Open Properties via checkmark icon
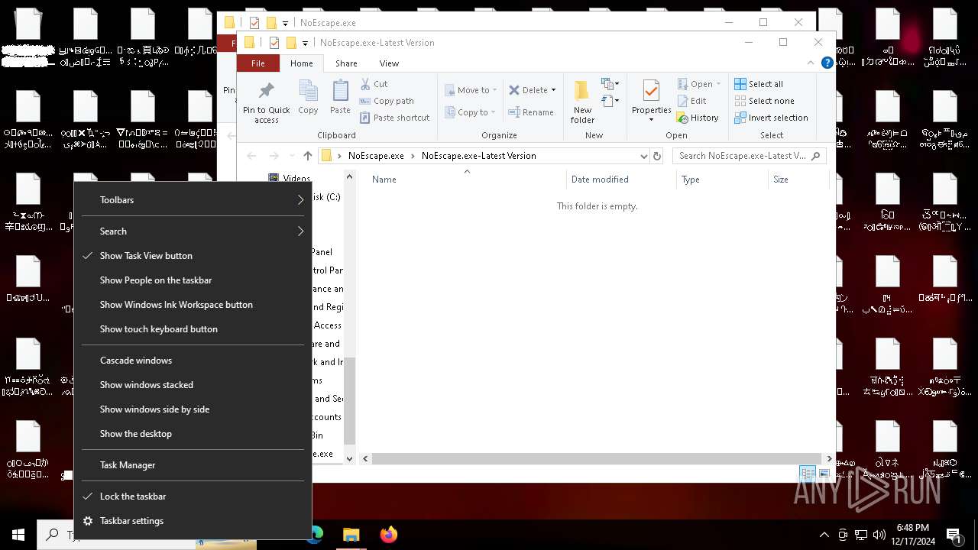Viewport: 978px width, 550px height. pyautogui.click(x=651, y=92)
